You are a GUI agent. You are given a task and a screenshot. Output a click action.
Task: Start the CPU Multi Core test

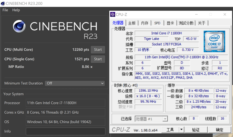pyautogui.click(x=98, y=50)
